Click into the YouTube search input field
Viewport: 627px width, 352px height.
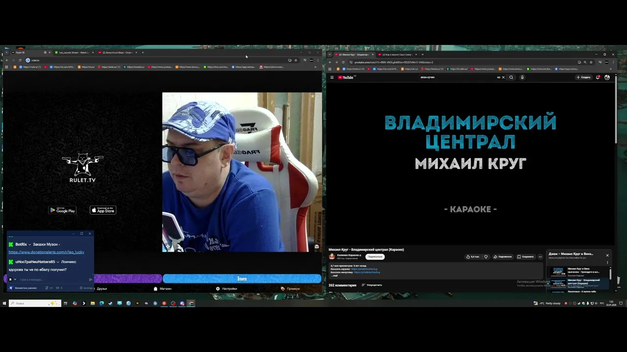click(458, 77)
